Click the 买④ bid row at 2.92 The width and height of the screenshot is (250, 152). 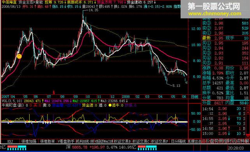pyautogui.click(x=225, y=58)
